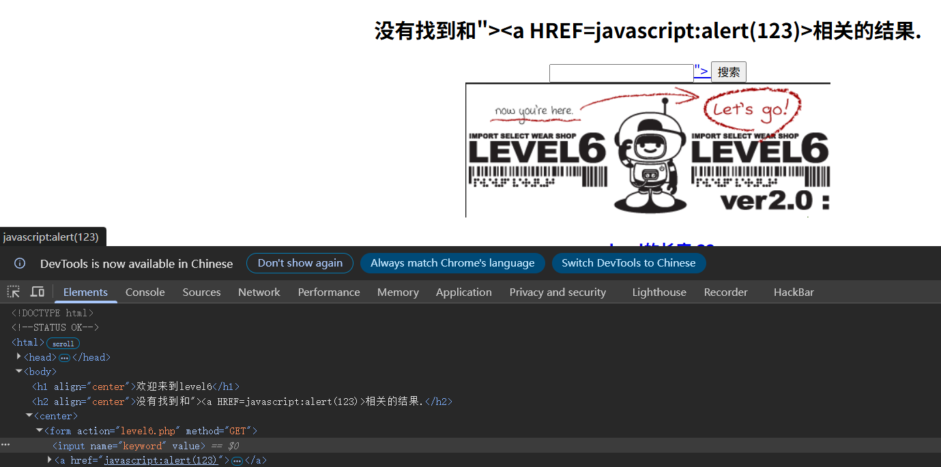Viewport: 941px width, 467px height.
Task: Open the Sources tab
Action: point(201,292)
